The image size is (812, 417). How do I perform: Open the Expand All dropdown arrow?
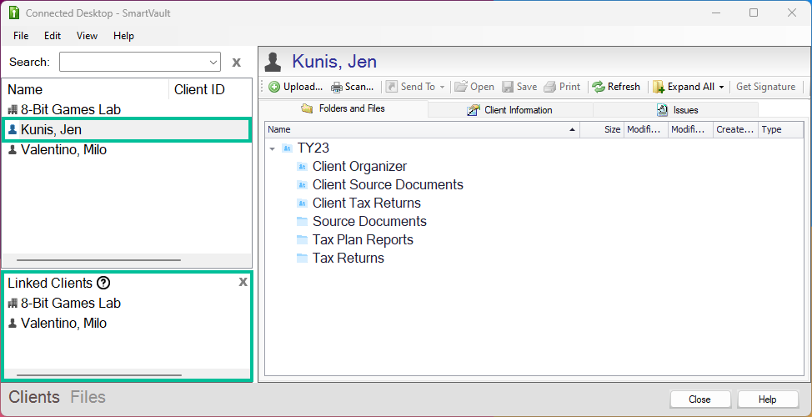click(x=721, y=87)
